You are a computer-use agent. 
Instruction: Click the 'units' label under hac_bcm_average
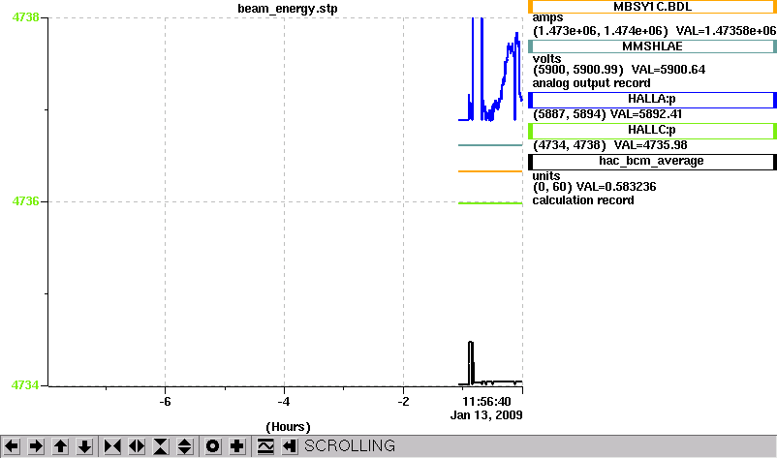click(546, 176)
